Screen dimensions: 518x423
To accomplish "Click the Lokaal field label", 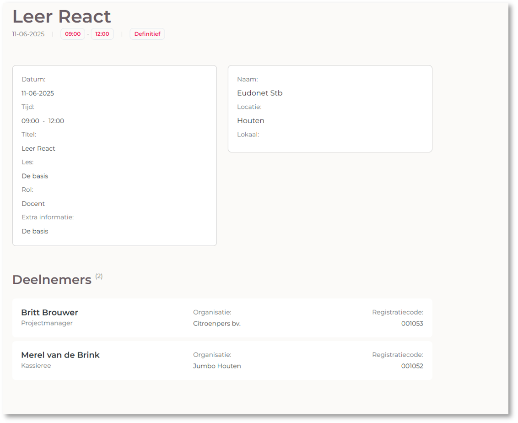I will click(x=248, y=135).
